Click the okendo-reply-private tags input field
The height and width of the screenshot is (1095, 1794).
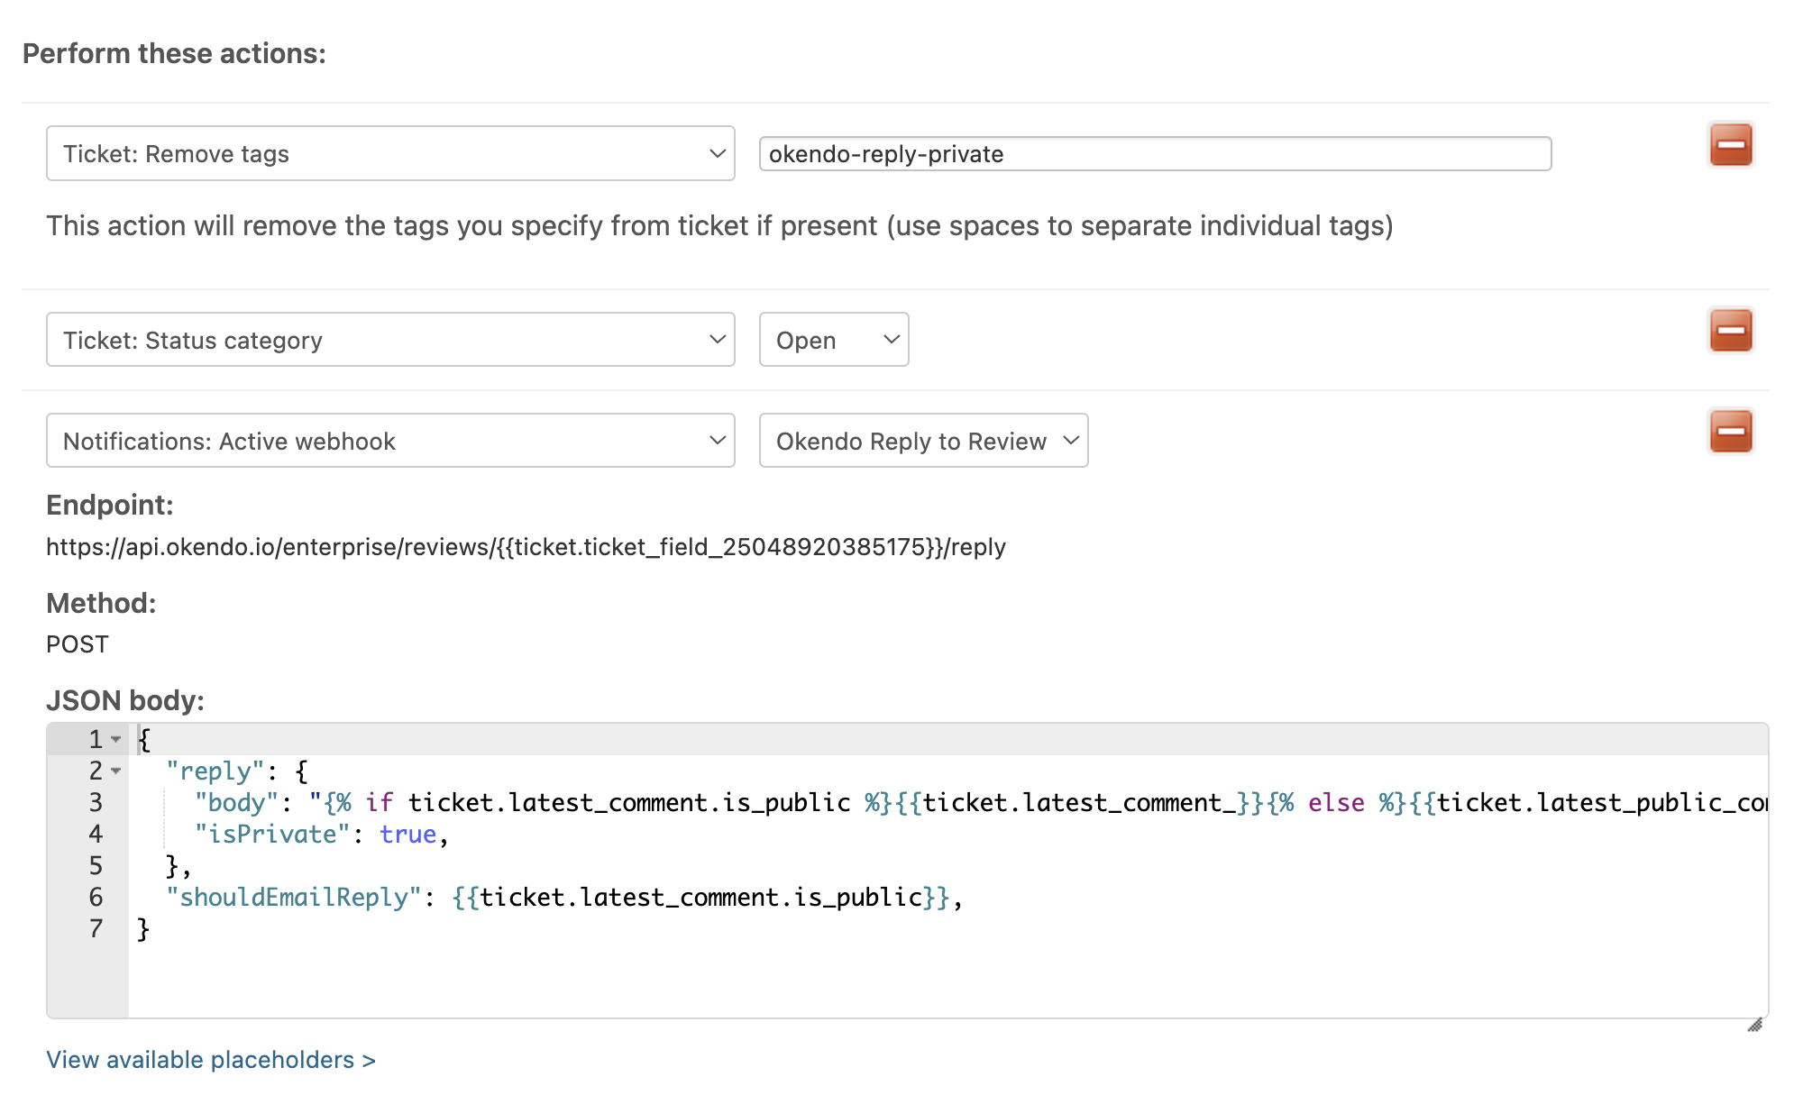1155,154
